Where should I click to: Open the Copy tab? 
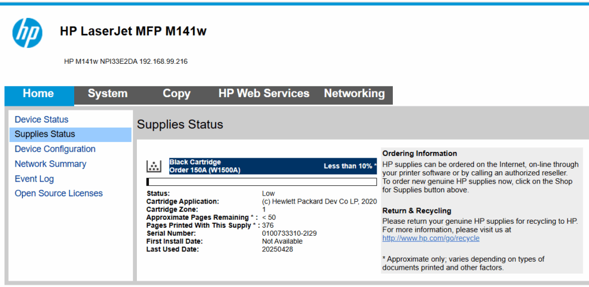pos(177,94)
